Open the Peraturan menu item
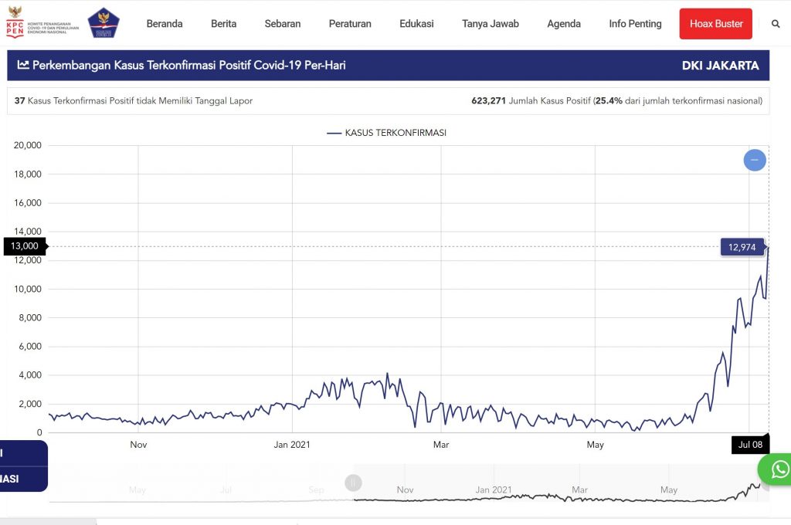This screenshot has width=791, height=525. point(350,24)
